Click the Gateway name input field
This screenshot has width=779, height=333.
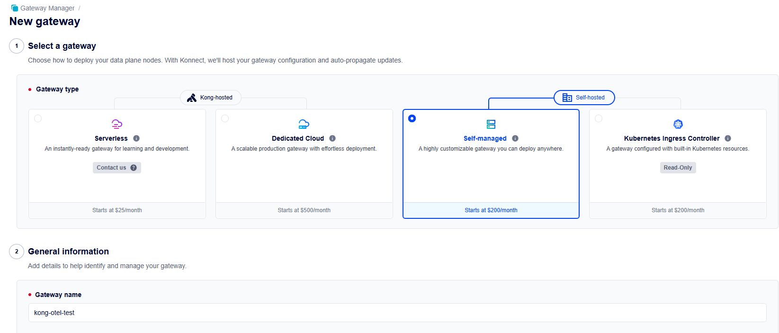click(397, 313)
